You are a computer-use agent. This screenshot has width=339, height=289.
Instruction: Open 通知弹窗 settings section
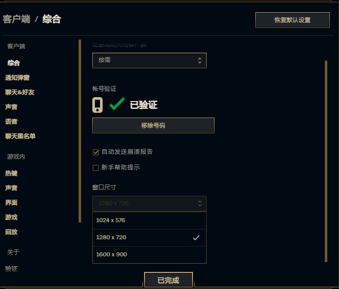click(x=17, y=78)
